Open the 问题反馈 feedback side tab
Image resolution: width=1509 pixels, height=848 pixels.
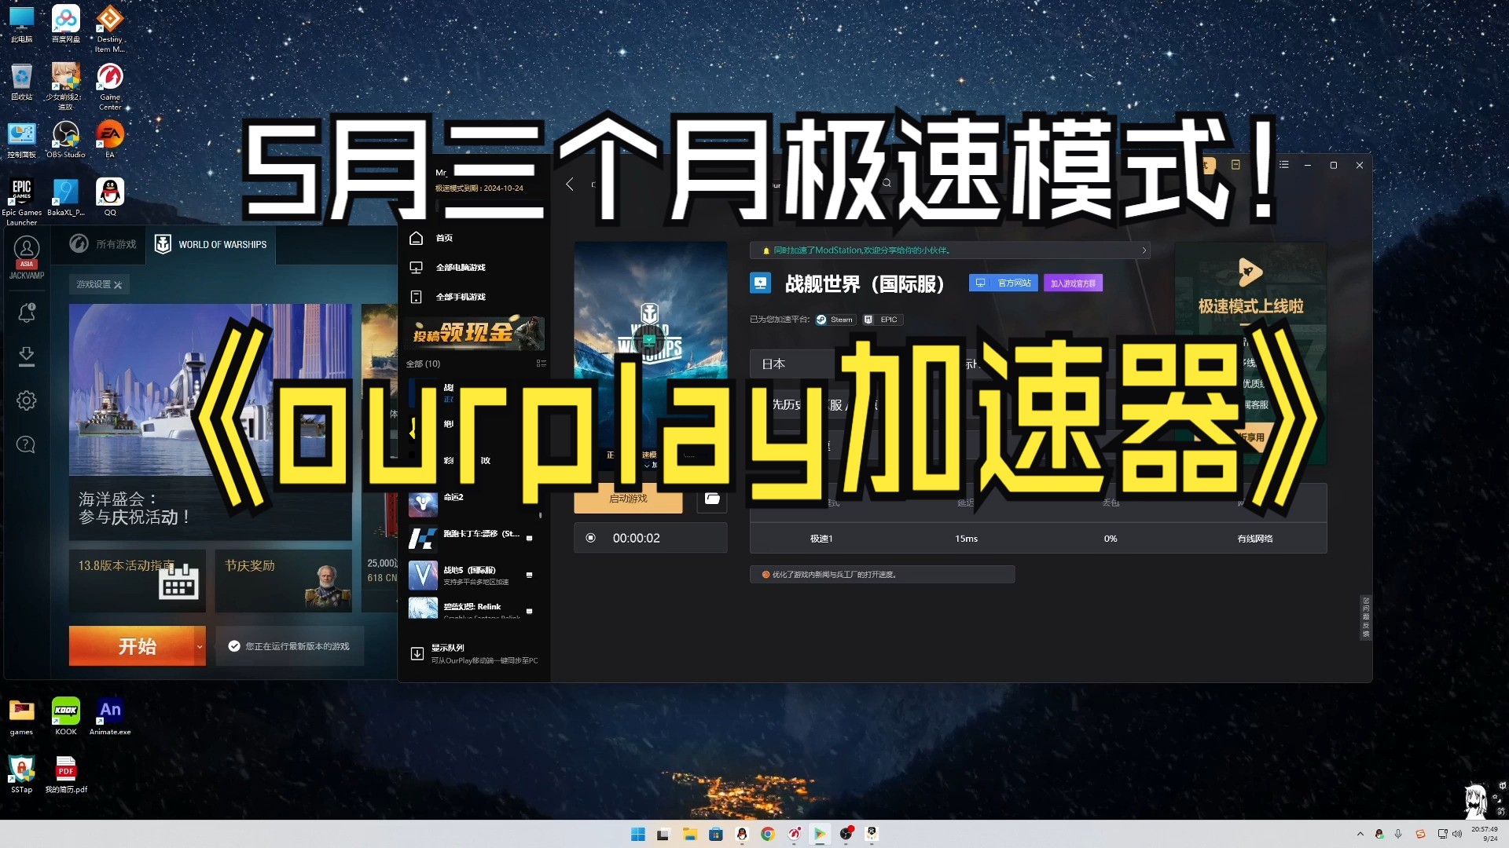(1366, 617)
